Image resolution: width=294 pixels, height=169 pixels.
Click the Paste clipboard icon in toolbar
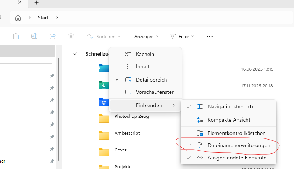(x=16, y=37)
